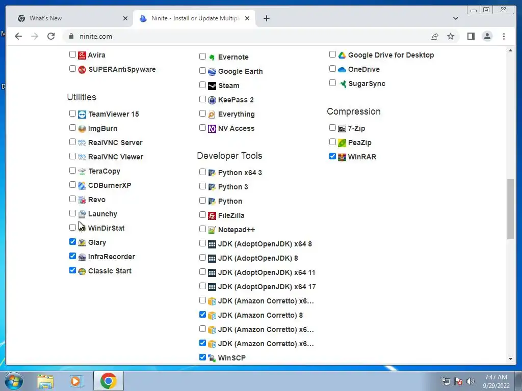Click the SUPERAntiSpyware icon
Viewport: 522px width, 391px height.
click(82, 69)
